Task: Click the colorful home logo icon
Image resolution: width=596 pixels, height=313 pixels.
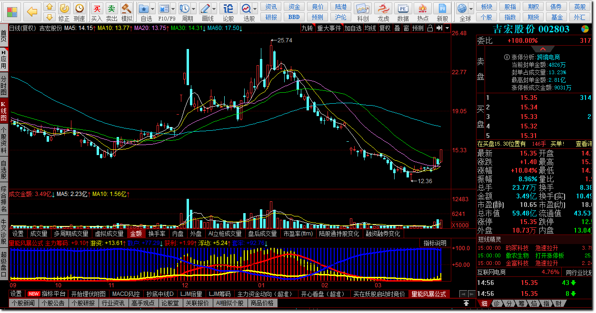Action: coord(11,11)
